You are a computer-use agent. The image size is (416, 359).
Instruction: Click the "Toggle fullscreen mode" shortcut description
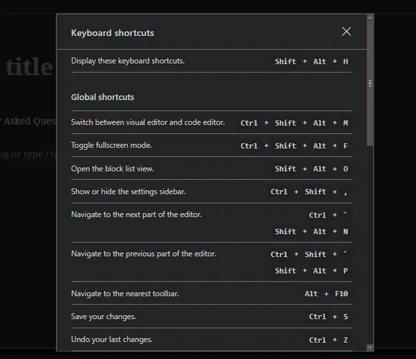[x=111, y=146]
